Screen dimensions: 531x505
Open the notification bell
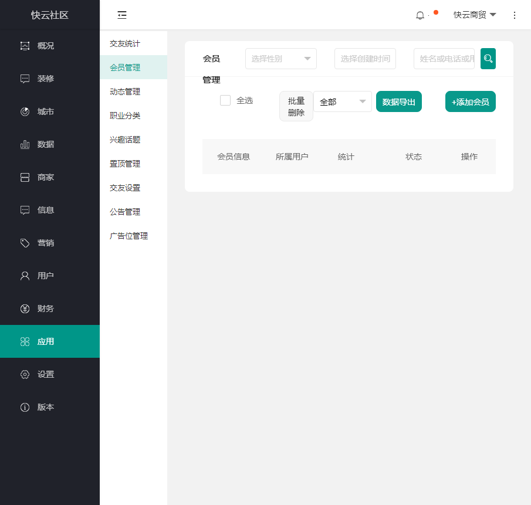click(420, 15)
